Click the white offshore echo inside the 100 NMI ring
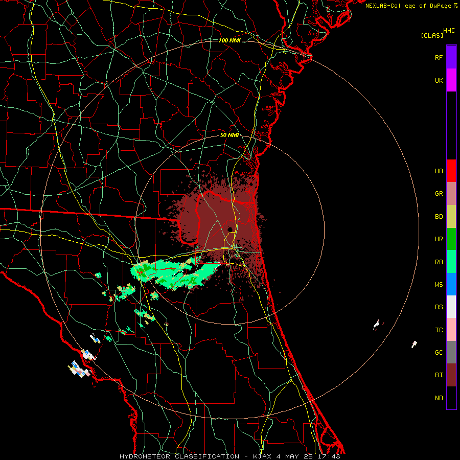The height and width of the screenshot is (460, 460). pos(376,324)
